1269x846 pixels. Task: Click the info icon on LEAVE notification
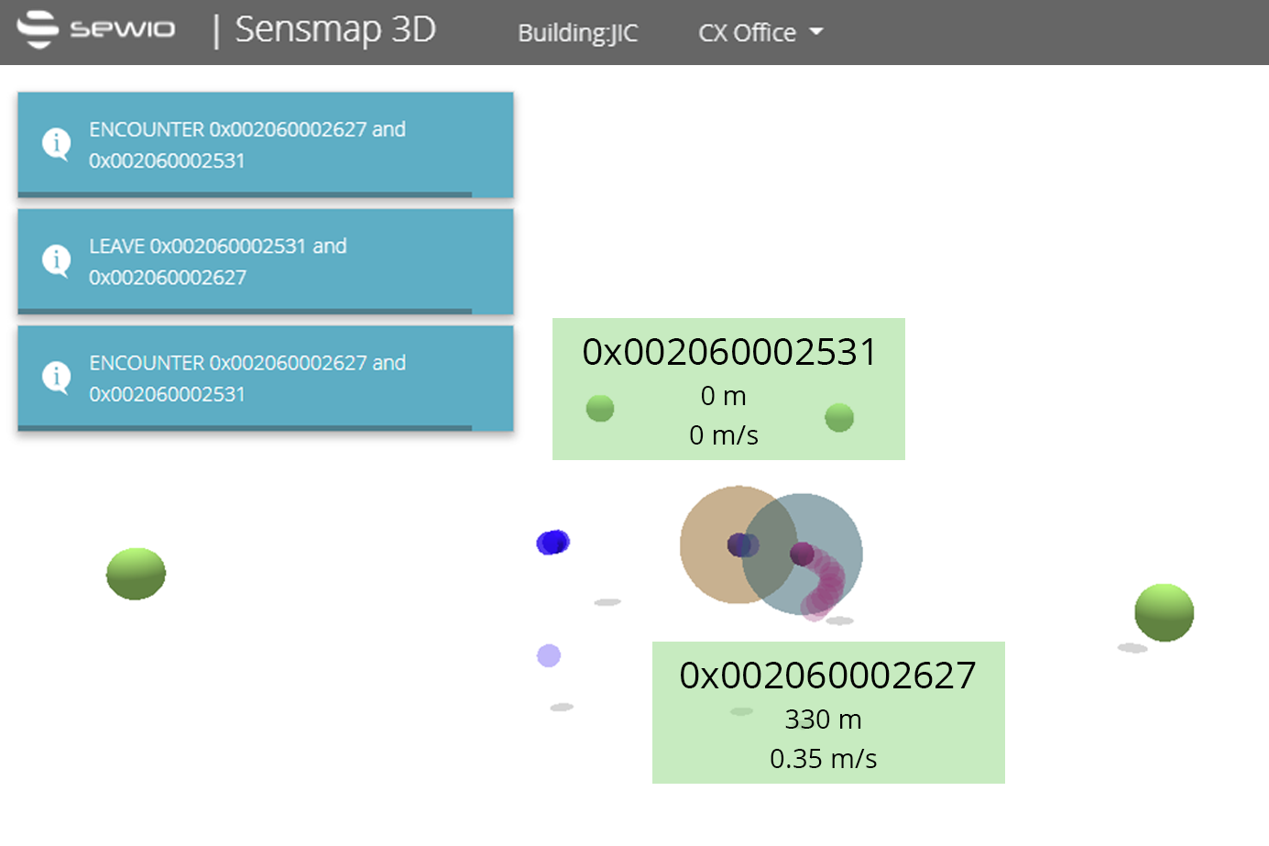pyautogui.click(x=57, y=260)
